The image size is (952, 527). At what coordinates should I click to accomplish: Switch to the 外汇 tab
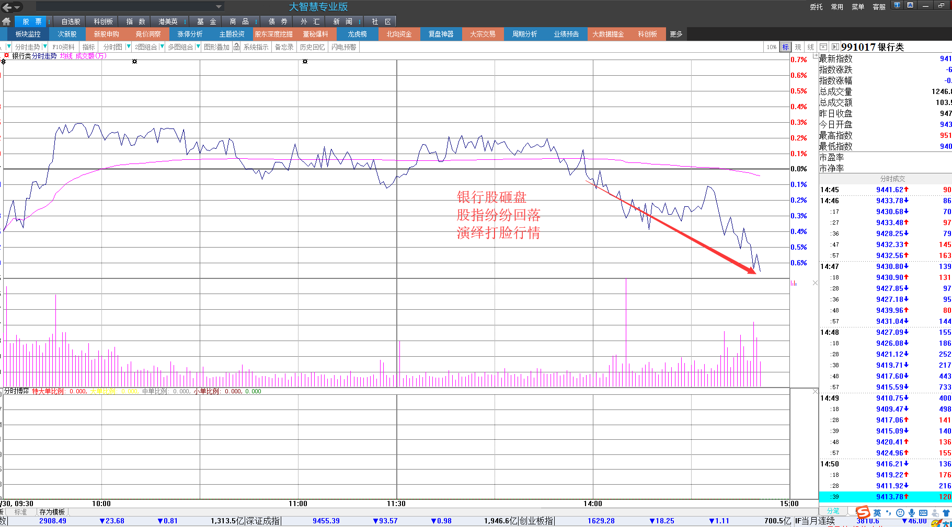pos(310,21)
